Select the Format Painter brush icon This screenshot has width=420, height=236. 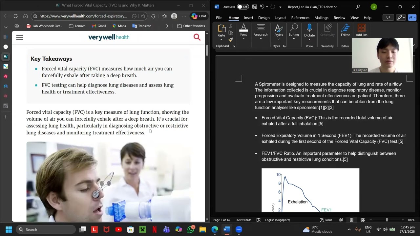click(231, 40)
